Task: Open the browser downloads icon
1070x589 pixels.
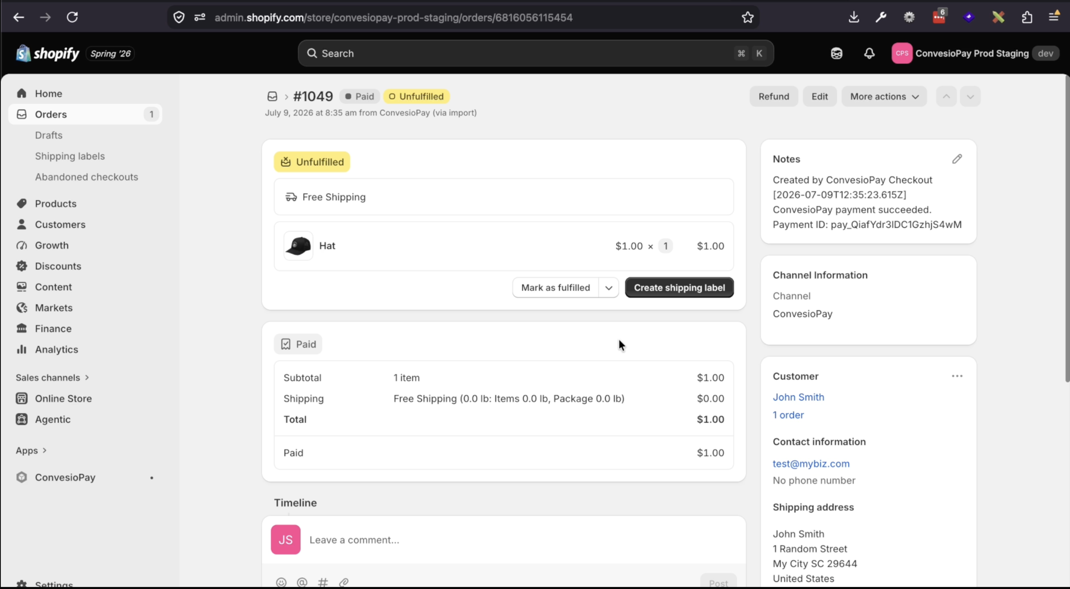Action: coord(854,18)
